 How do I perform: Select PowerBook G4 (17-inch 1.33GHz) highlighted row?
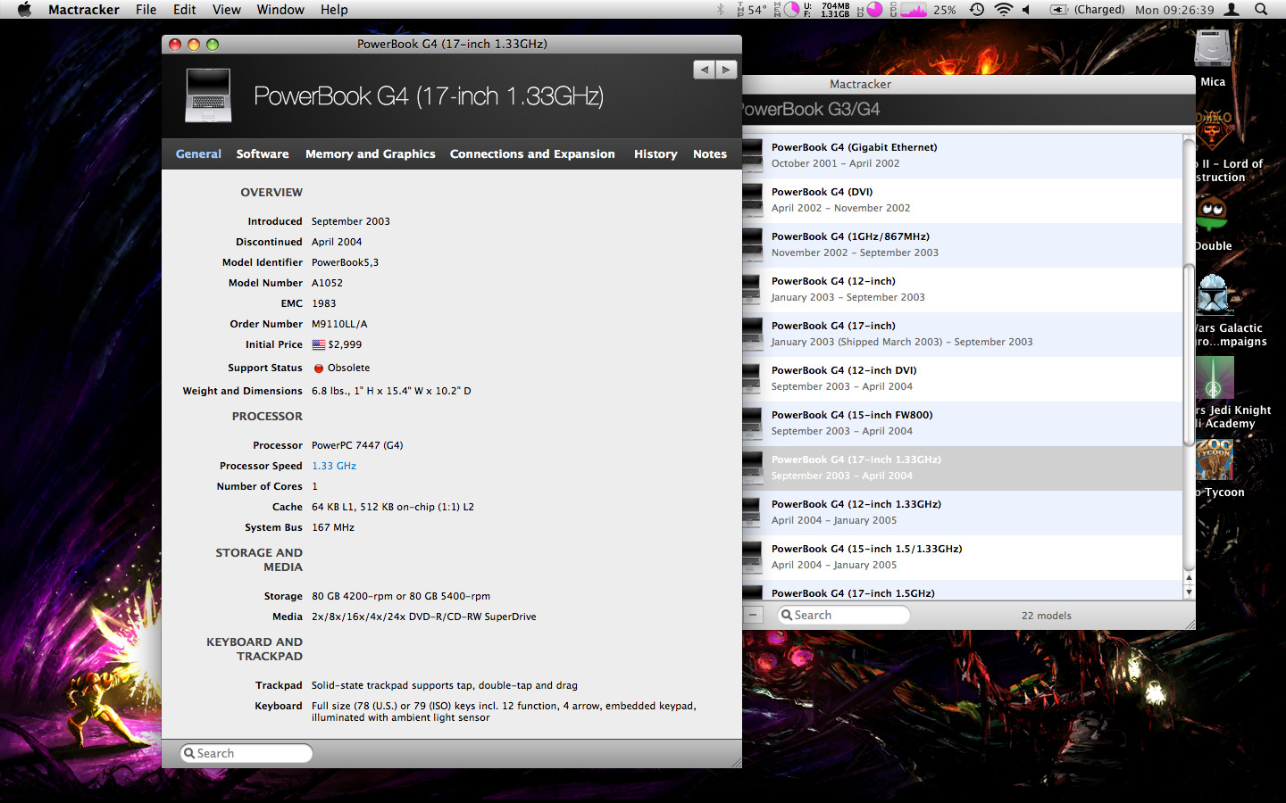[963, 468]
